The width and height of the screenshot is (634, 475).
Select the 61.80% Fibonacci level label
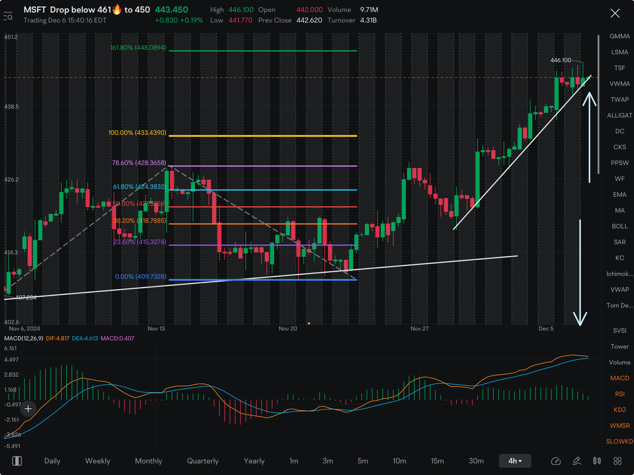pyautogui.click(x=140, y=187)
